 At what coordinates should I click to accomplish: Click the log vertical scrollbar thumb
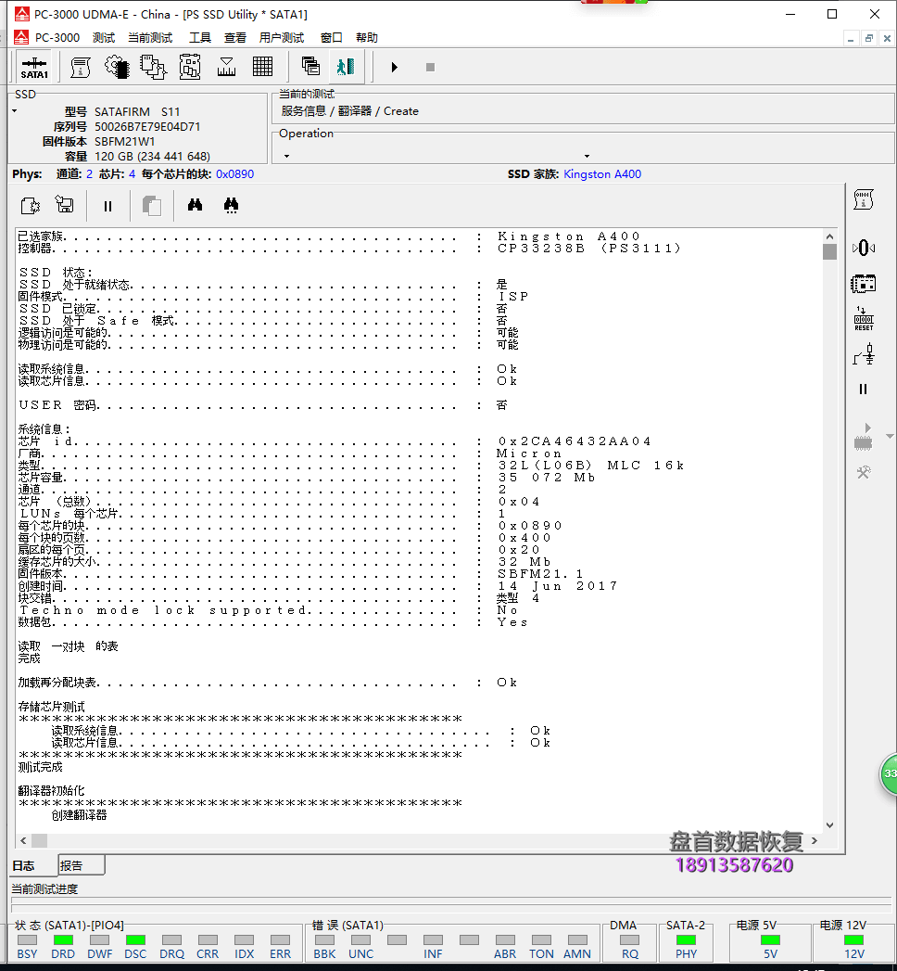pyautogui.click(x=829, y=251)
